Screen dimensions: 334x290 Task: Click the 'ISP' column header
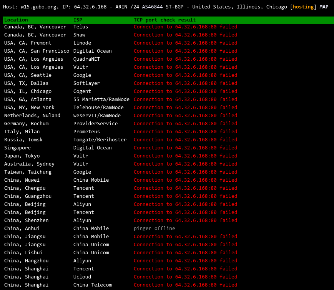[78, 20]
